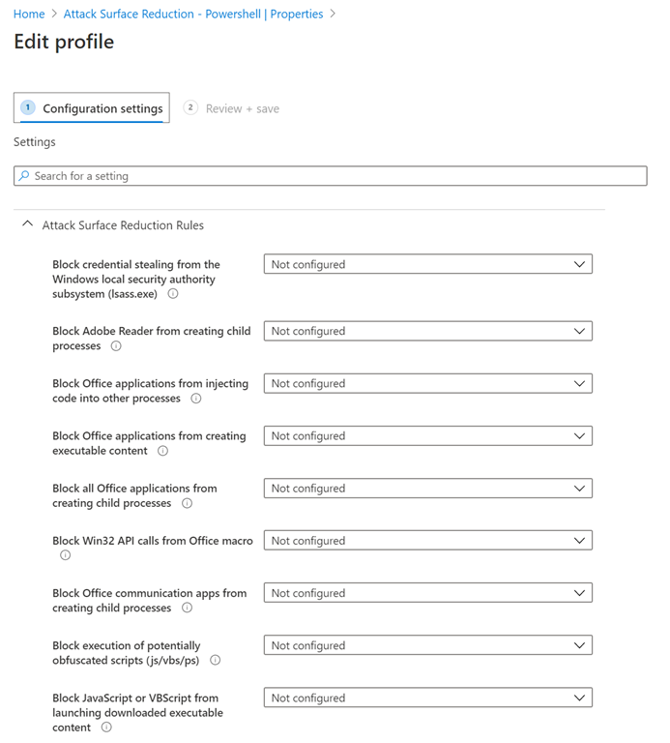Screen dimensions: 670x743
Task: Open the Home breadcrumb link
Action: pyautogui.click(x=29, y=15)
